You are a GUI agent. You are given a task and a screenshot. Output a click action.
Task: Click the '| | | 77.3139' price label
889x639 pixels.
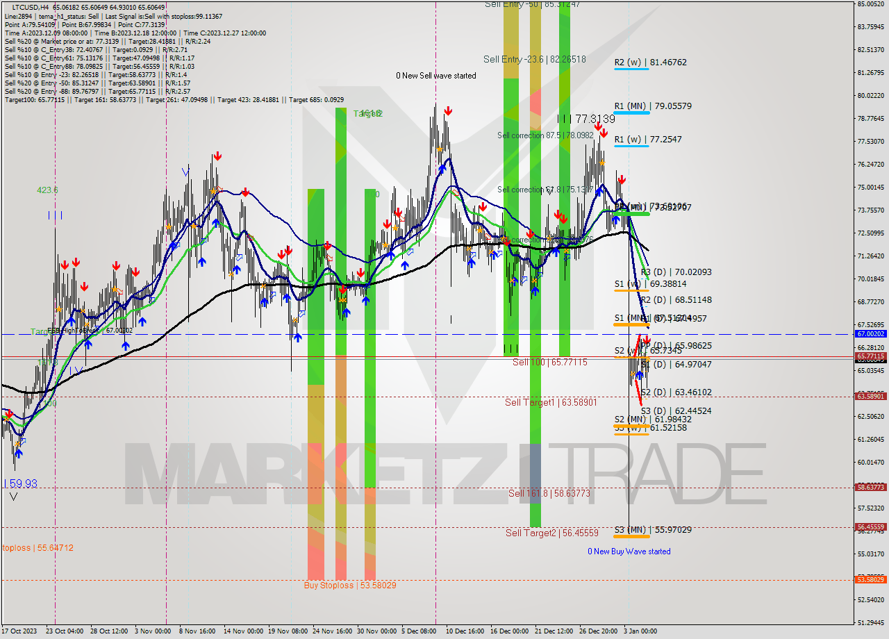585,119
